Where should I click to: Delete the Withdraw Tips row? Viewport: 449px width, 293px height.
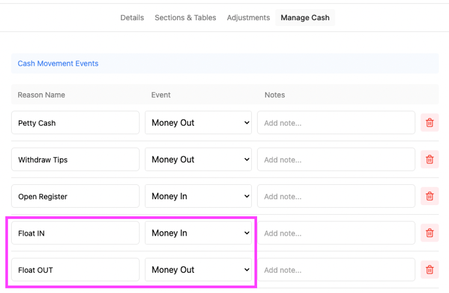[x=429, y=160]
